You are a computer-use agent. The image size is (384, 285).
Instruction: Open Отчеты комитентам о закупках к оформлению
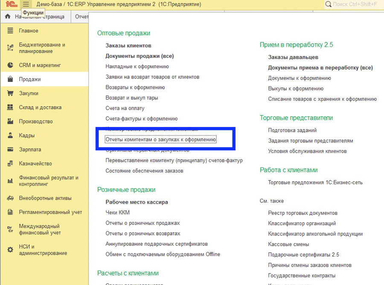161,140
